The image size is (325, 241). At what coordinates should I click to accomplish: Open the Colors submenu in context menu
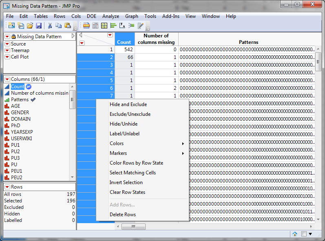pos(143,143)
